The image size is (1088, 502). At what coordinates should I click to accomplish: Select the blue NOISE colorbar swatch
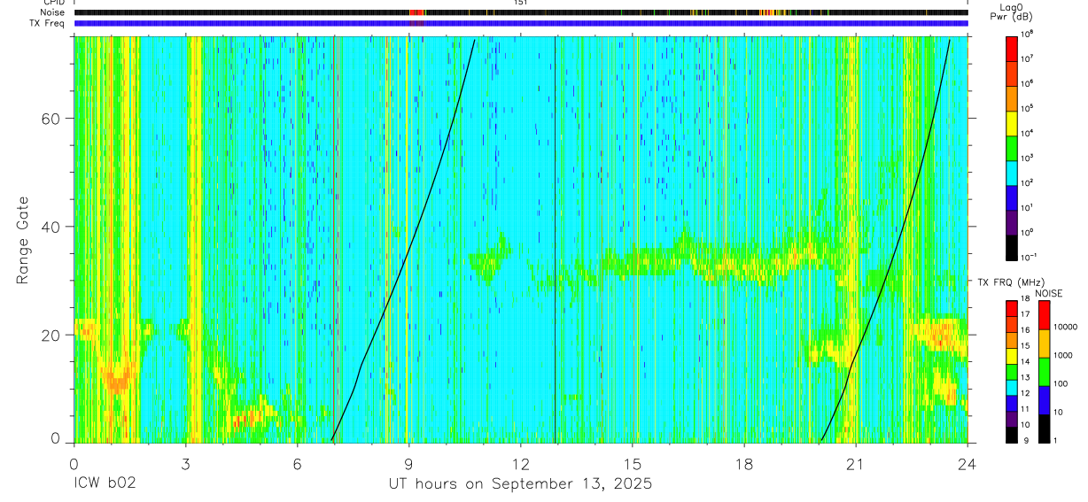coord(1045,400)
